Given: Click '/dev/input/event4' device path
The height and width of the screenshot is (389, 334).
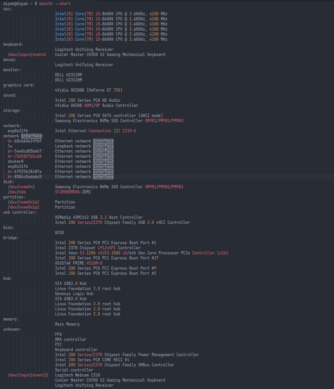Looking at the screenshot, I should click(27, 55).
